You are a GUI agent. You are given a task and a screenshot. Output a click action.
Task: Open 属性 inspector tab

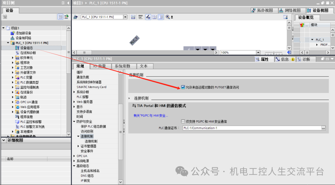pyautogui.click(x=264, y=59)
